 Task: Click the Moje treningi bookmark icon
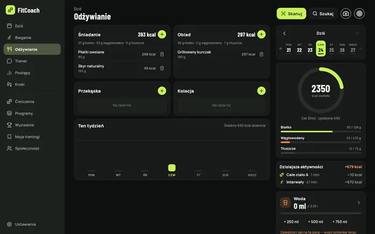pos(9,137)
